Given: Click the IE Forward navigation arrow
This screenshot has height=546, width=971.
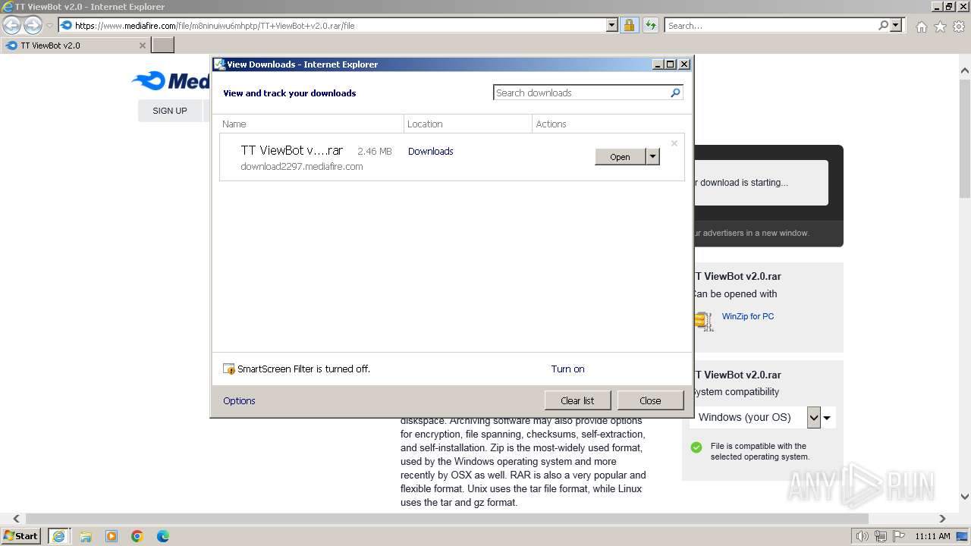Looking at the screenshot, I should [33, 25].
